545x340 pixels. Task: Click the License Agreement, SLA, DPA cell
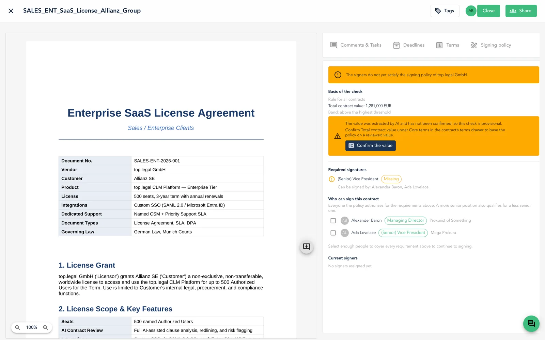point(197,223)
